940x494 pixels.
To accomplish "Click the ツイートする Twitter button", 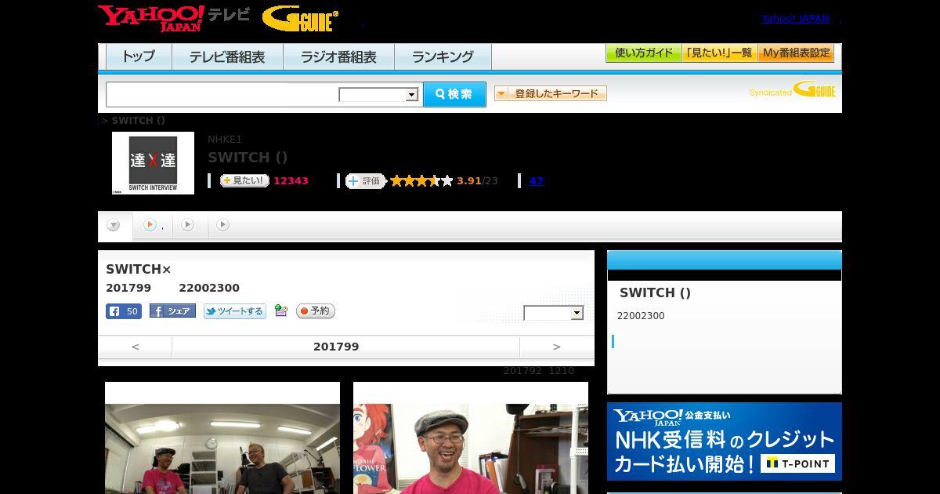I will pyautogui.click(x=235, y=311).
